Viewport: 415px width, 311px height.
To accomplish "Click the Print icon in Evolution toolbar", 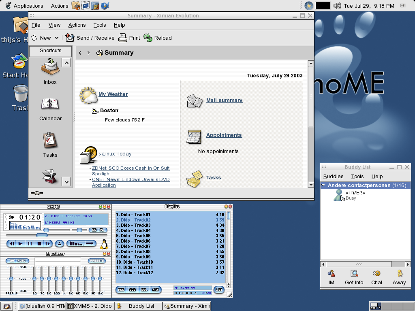I will [x=122, y=38].
